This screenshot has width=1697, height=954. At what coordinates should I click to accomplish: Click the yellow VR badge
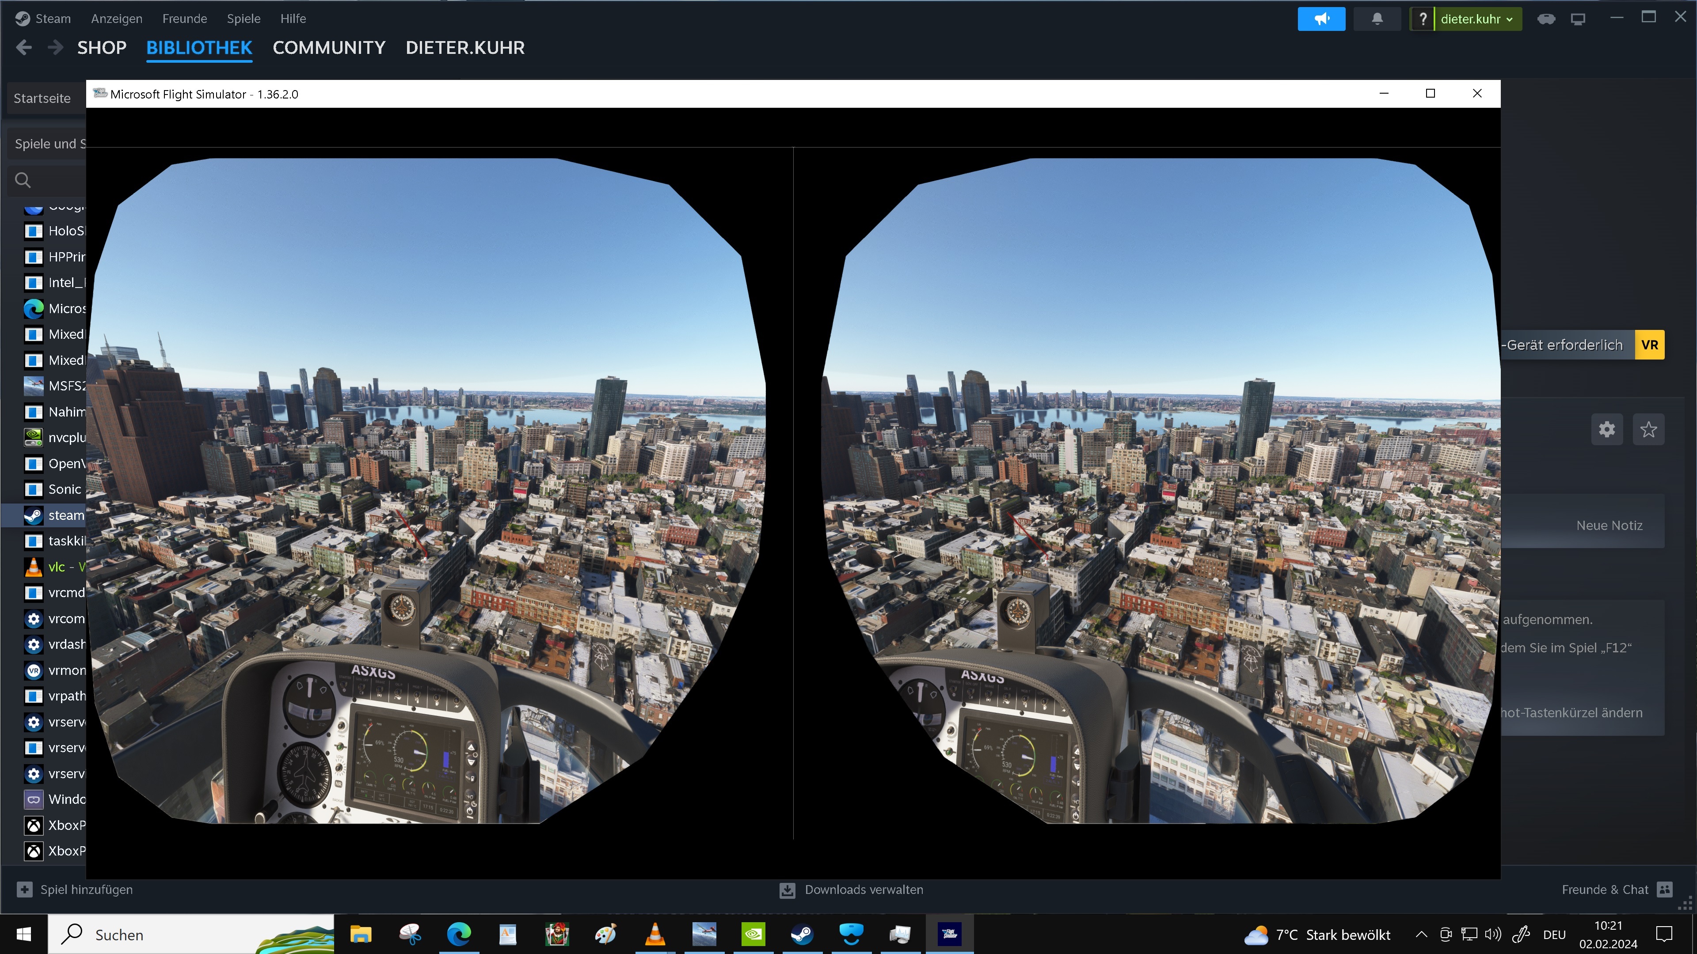(1650, 345)
